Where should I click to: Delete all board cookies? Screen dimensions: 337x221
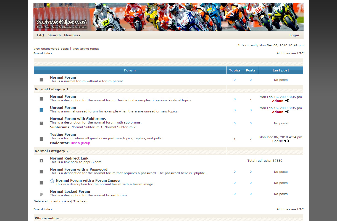pyautogui.click(x=52, y=201)
